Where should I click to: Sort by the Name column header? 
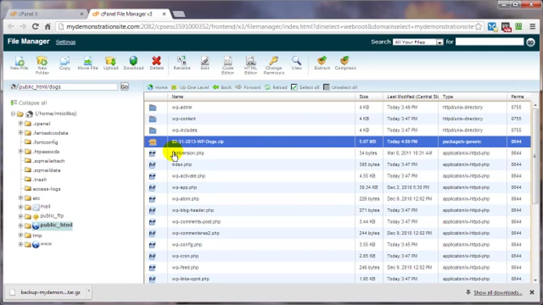coord(261,97)
